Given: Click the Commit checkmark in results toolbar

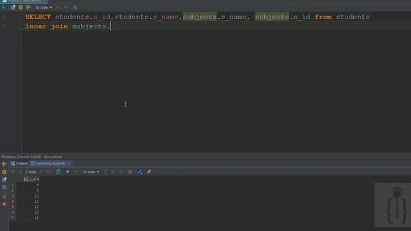Looking at the screenshot, I should (113, 172).
